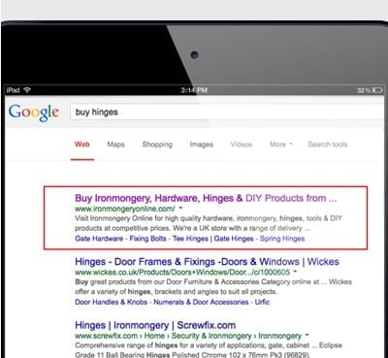
Task: Open the Shopping tab
Action: pyautogui.click(x=157, y=145)
